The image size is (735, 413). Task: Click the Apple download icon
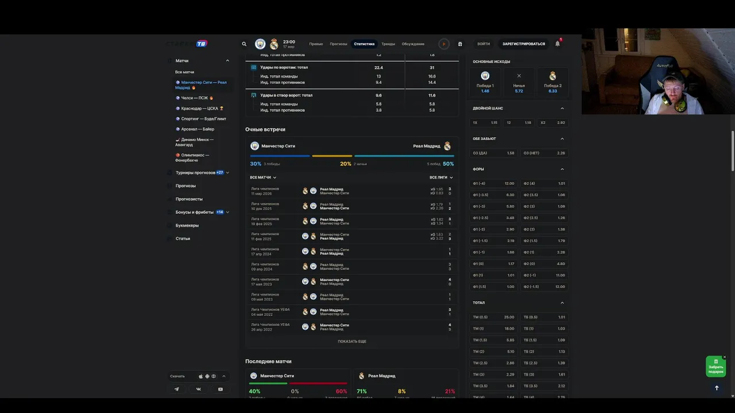tap(201, 376)
